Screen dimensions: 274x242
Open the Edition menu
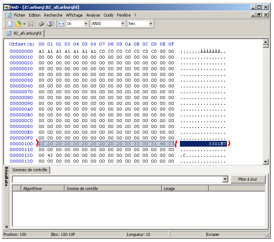(35, 15)
